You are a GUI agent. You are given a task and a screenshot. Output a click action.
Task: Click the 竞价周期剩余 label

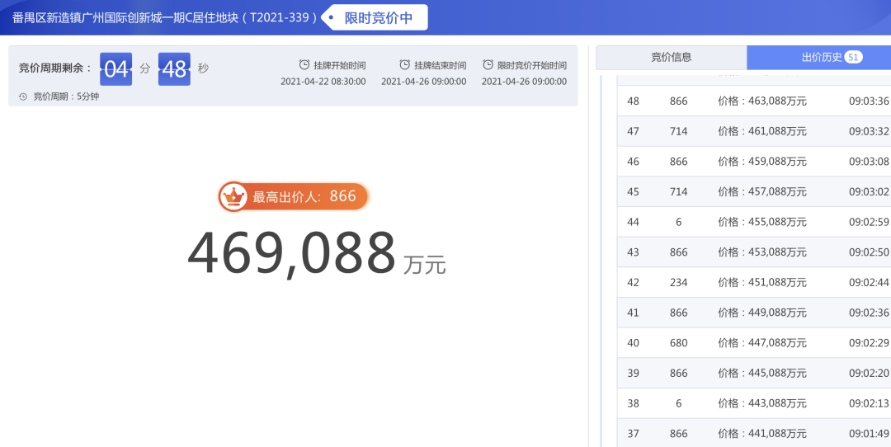pyautogui.click(x=55, y=68)
